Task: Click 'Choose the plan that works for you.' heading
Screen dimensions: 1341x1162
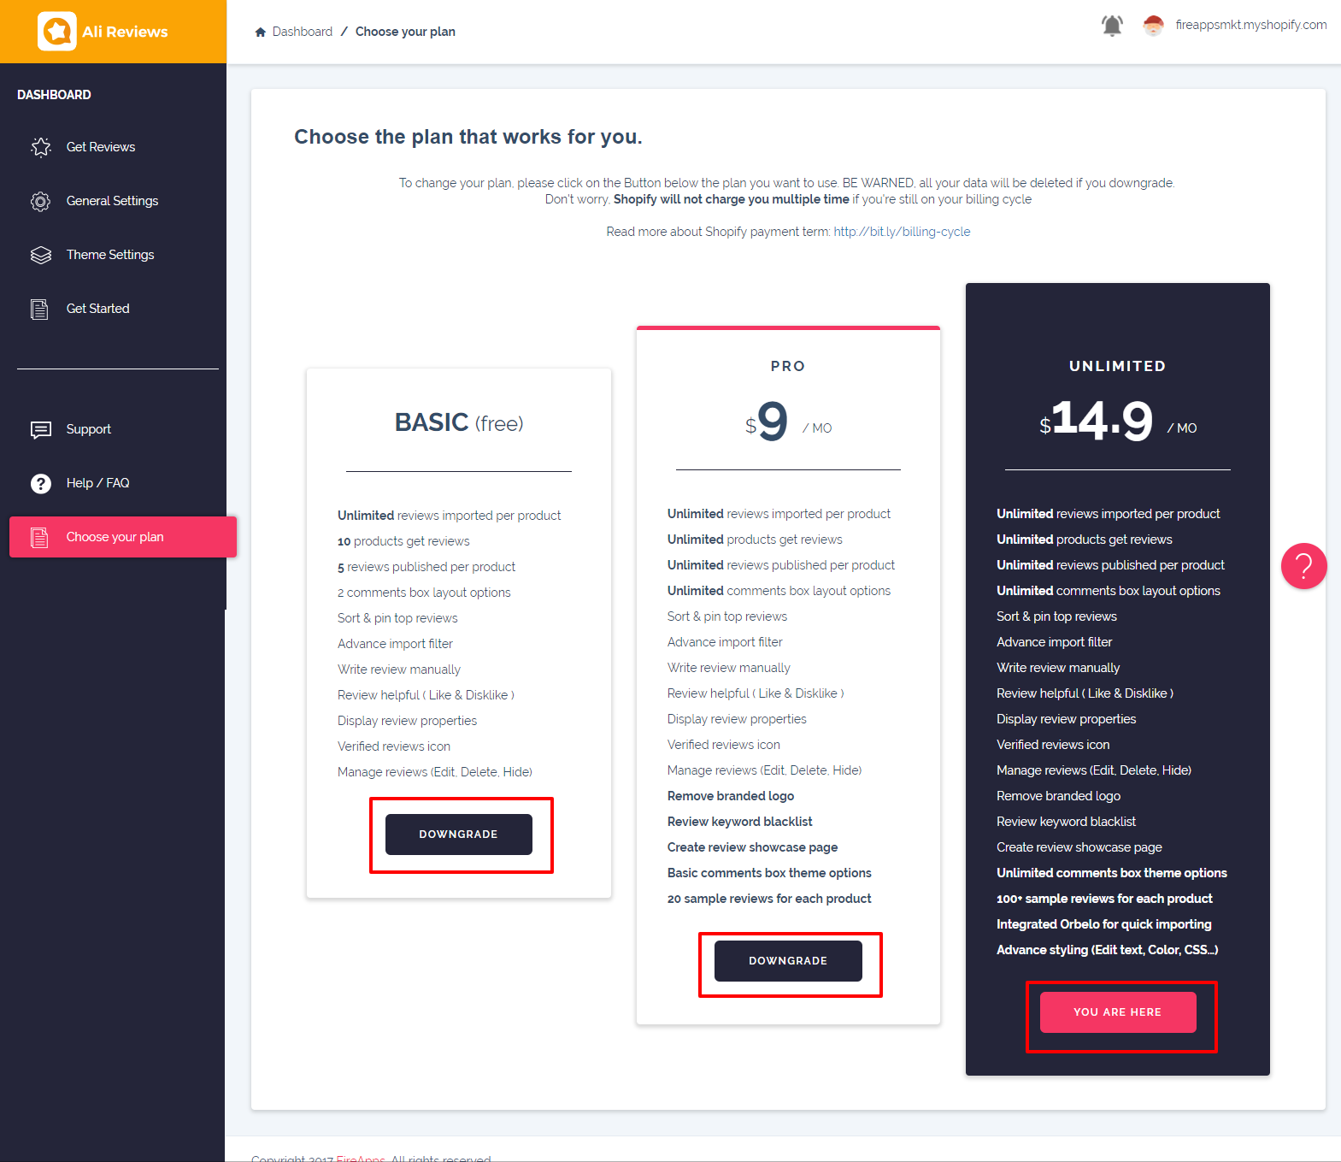Action: coord(468,137)
